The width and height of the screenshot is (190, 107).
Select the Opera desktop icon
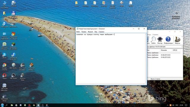[x=4, y=76]
